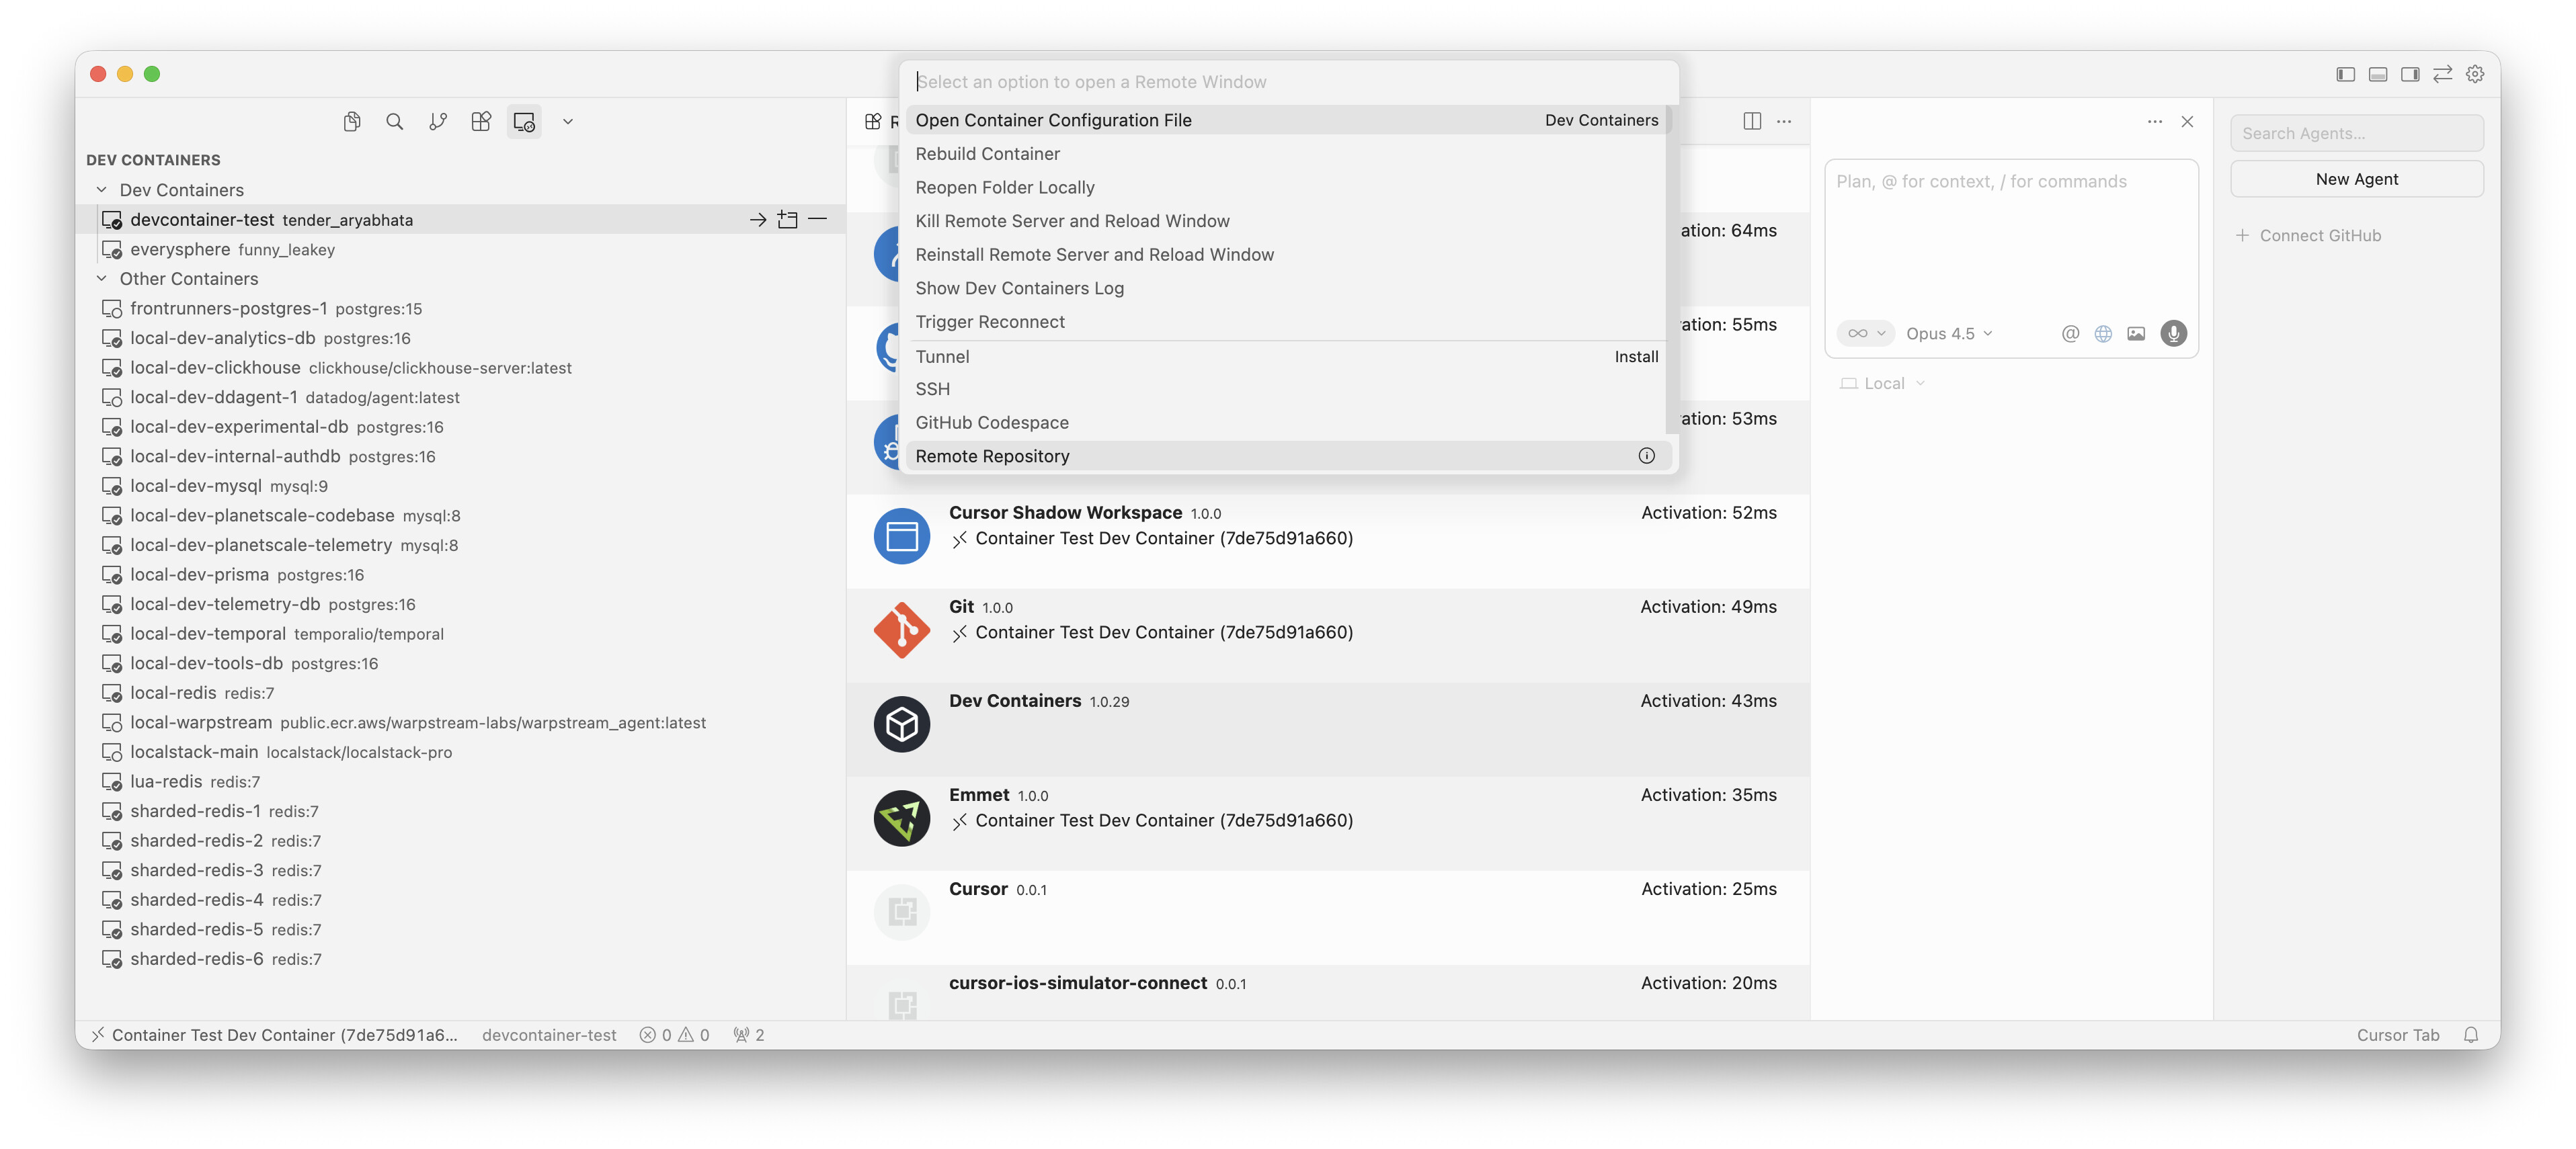
Task: Click the Dev Containers extension cube icon
Action: pyautogui.click(x=902, y=724)
